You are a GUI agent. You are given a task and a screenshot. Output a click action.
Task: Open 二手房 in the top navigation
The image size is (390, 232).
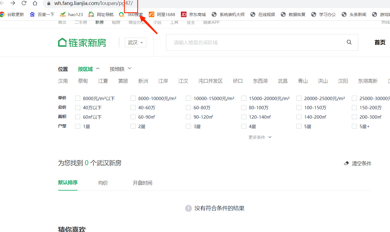pyautogui.click(x=81, y=22)
